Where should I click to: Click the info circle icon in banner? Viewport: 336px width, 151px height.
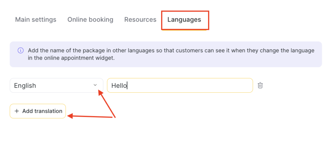coord(20,51)
